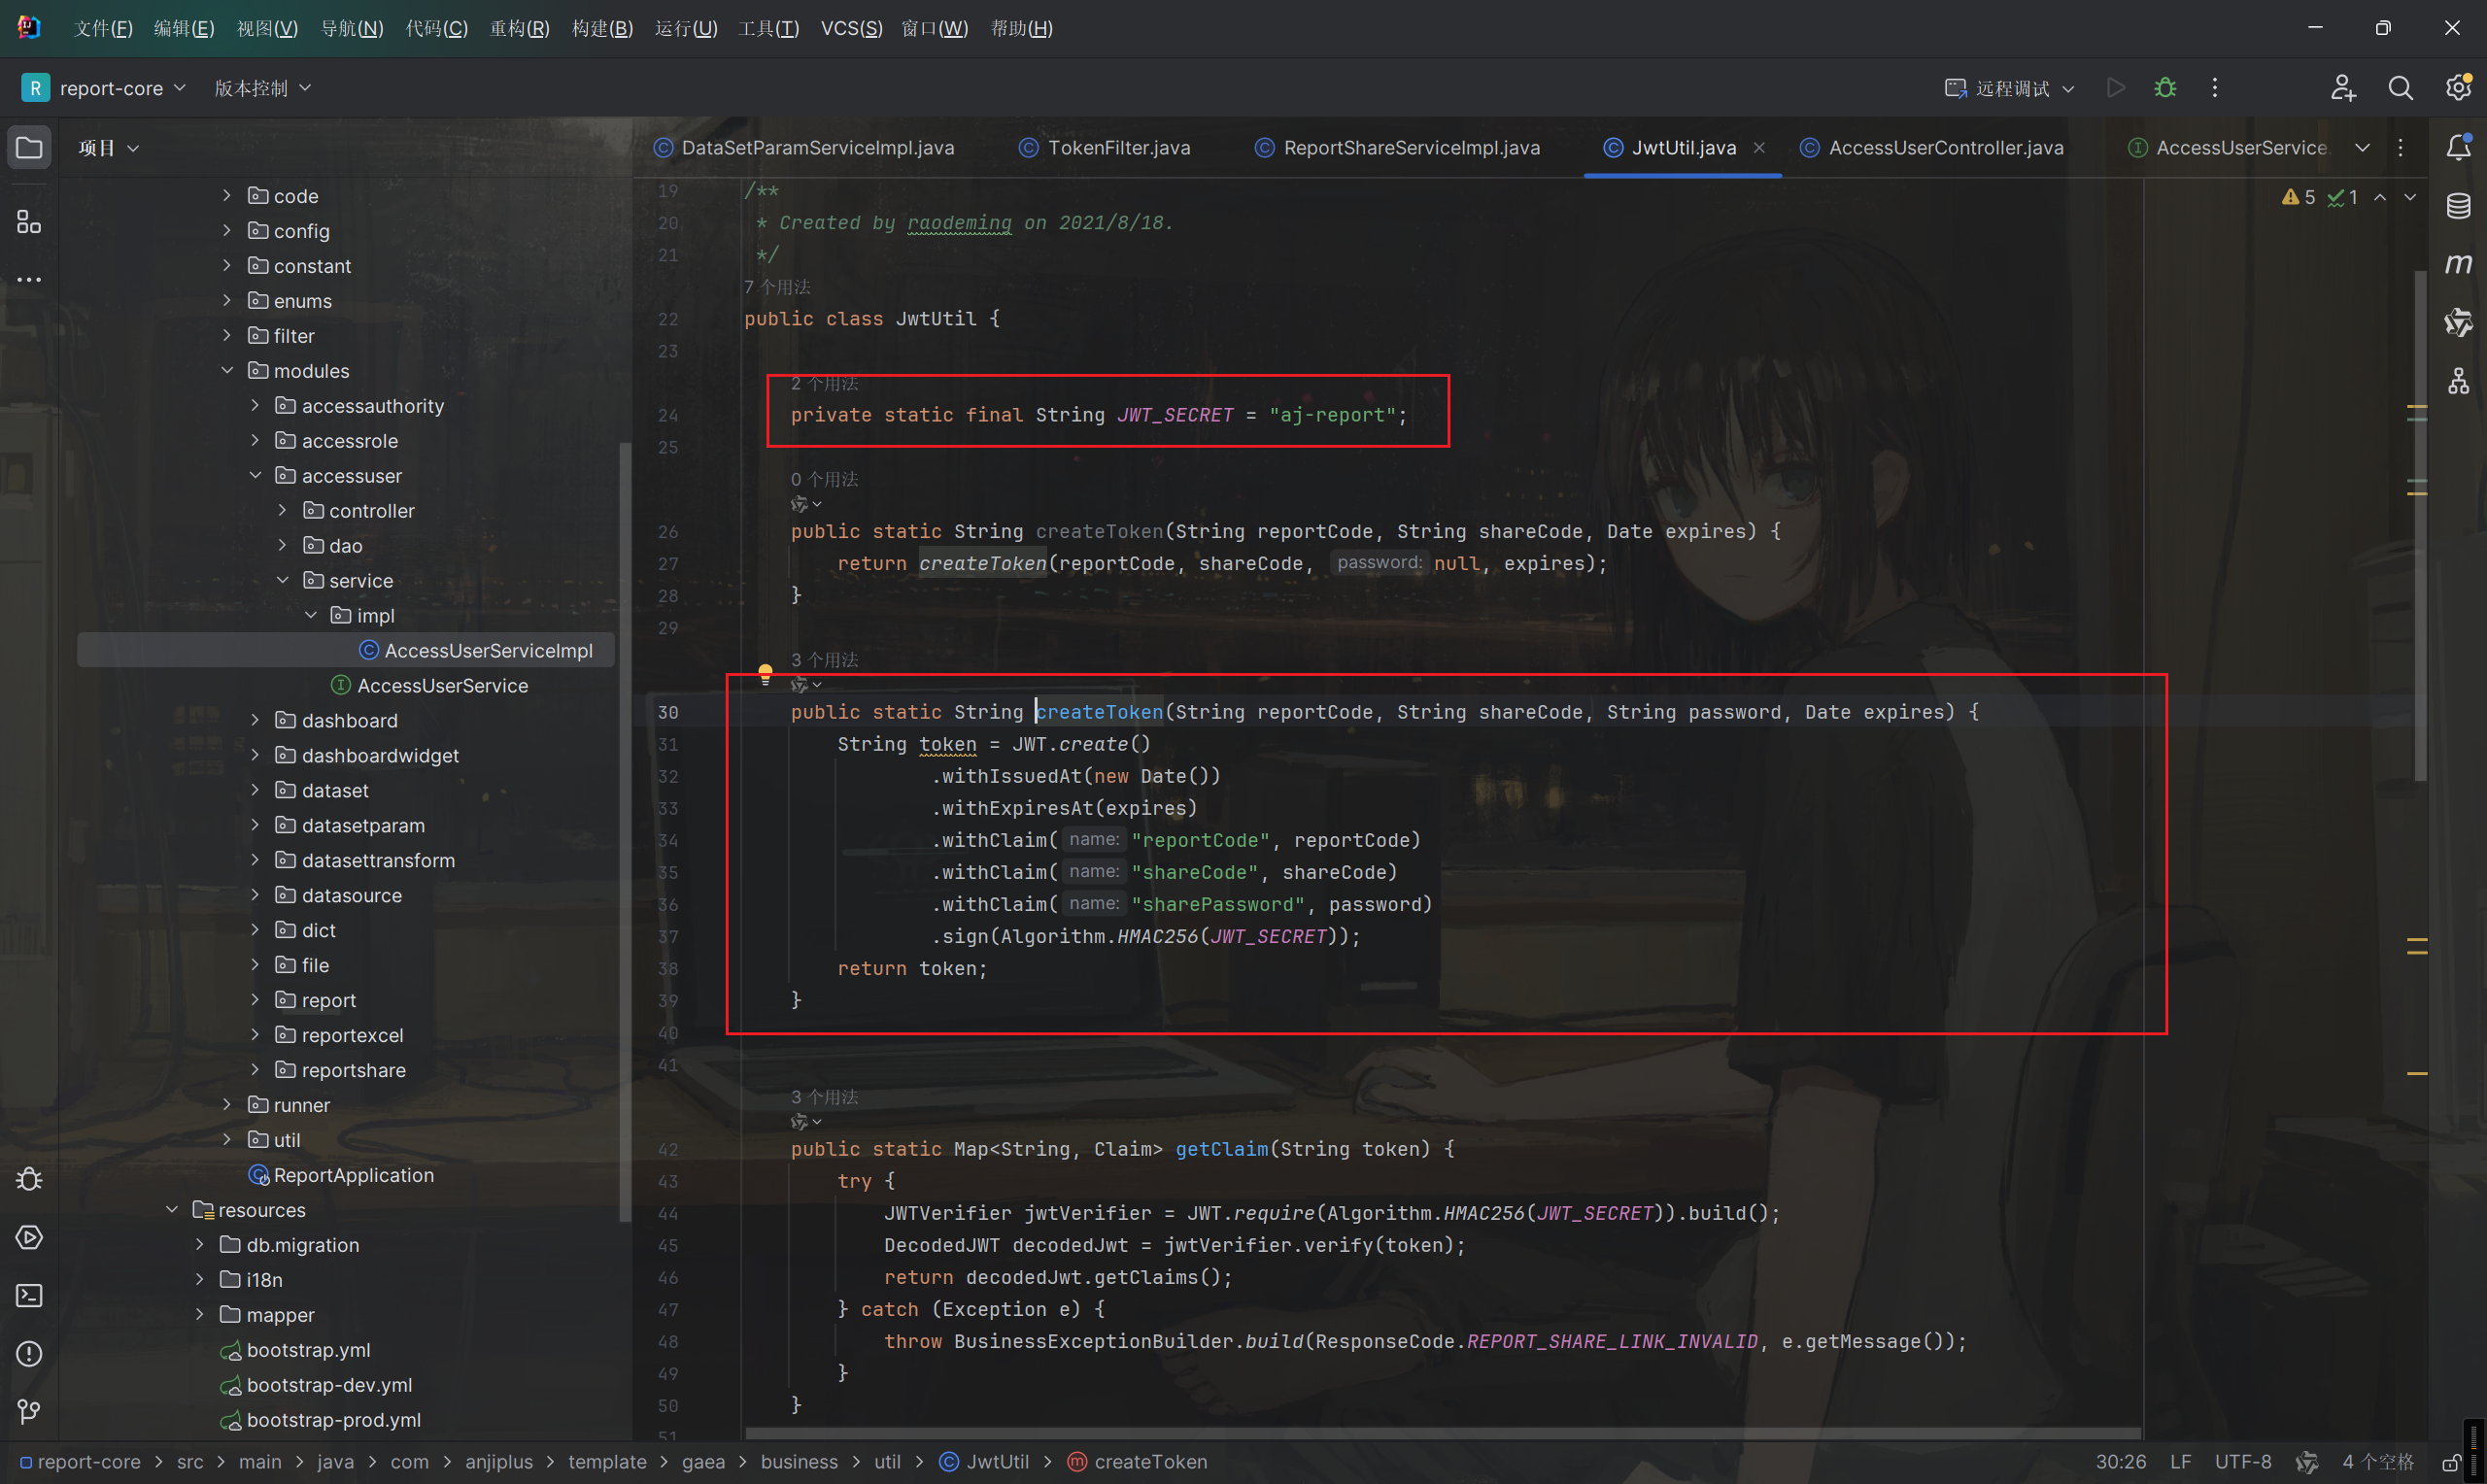Open the report-core project dropdown

(104, 88)
